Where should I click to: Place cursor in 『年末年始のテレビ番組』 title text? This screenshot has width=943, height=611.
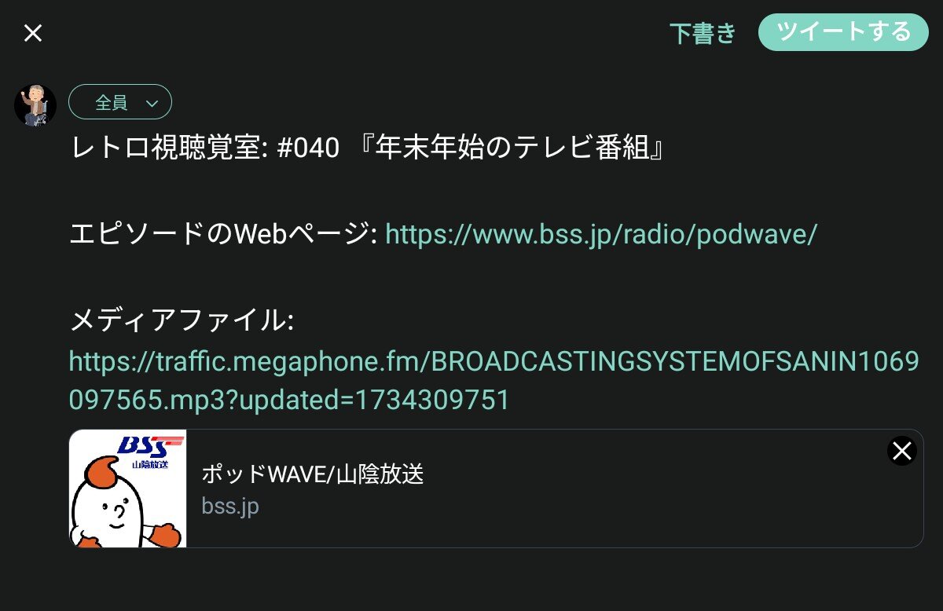(x=509, y=148)
